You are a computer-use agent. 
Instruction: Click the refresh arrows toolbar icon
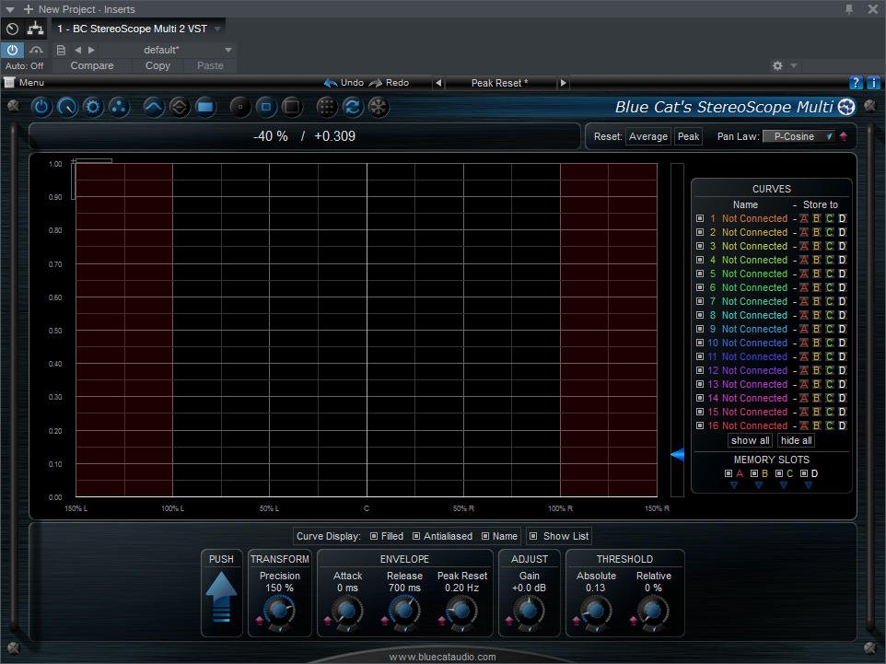[353, 107]
